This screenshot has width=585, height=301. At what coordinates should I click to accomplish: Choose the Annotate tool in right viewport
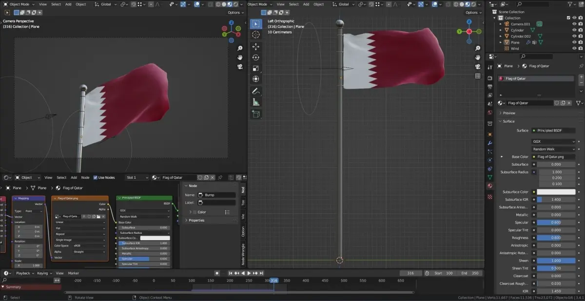(x=256, y=91)
